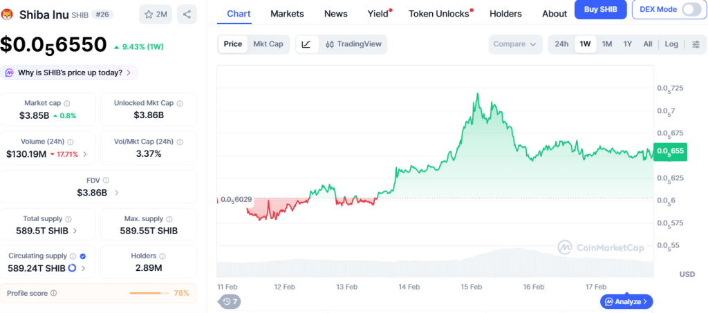This screenshot has width=708, height=313.
Task: Click the Buy SHIB button
Action: (601, 10)
